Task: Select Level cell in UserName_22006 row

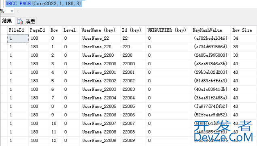Action: point(71,115)
